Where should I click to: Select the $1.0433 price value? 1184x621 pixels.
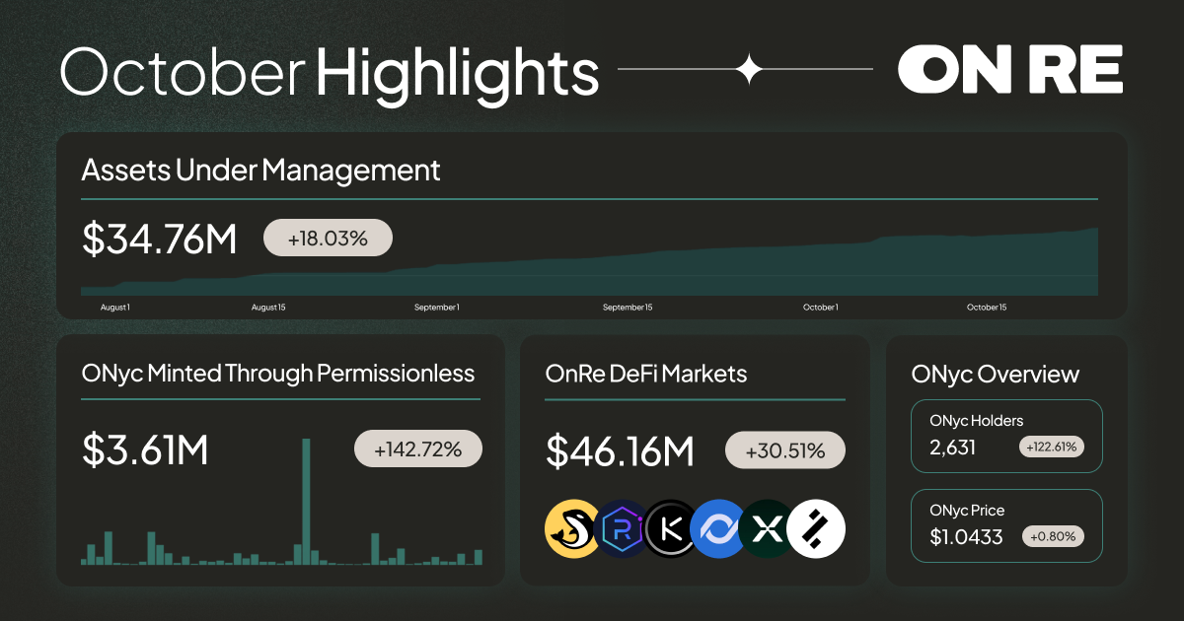coord(966,538)
